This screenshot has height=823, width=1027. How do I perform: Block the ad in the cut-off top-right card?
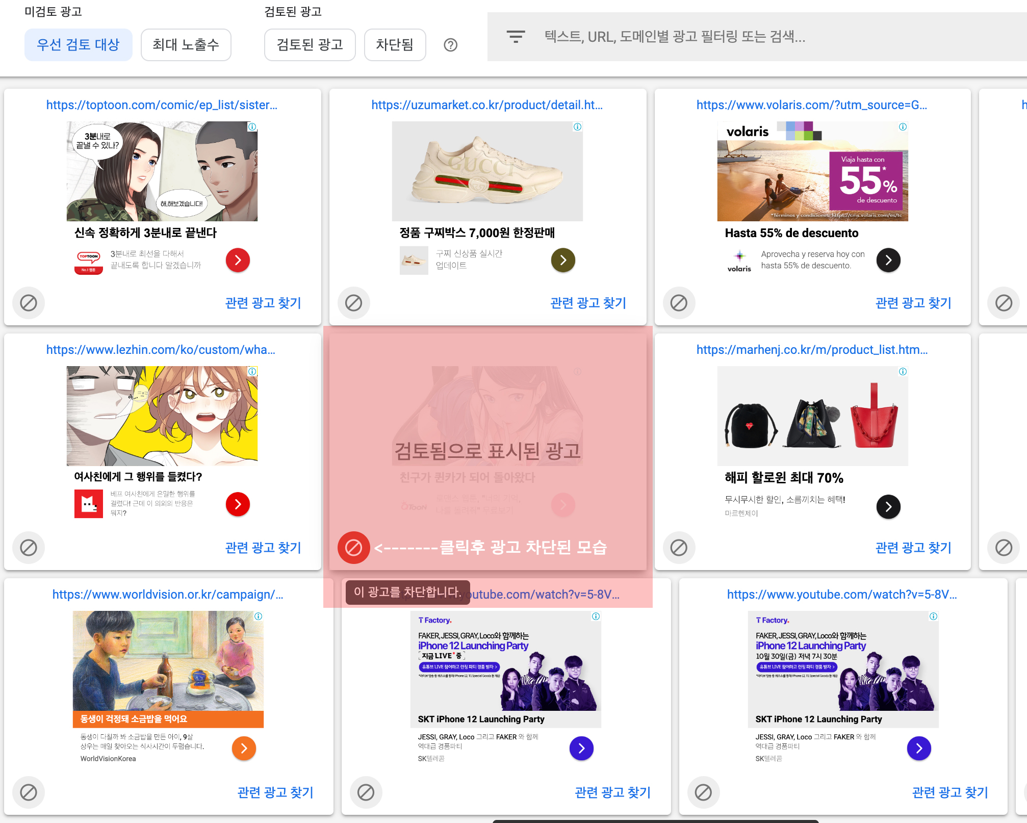click(1004, 303)
